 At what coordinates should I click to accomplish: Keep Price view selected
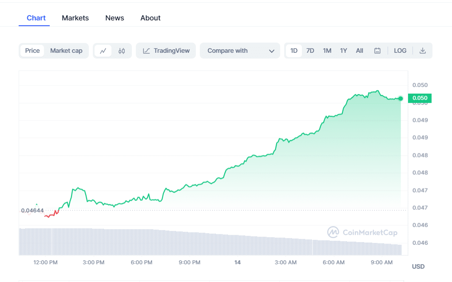coord(32,51)
